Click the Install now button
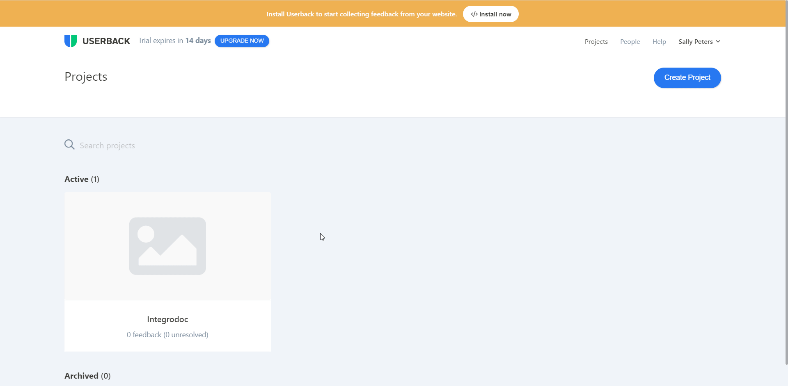 [491, 14]
